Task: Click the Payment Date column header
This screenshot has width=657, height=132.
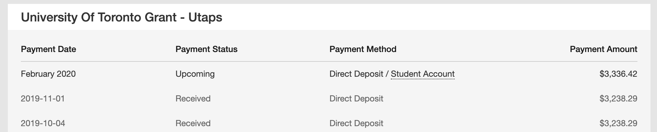Action: click(48, 49)
